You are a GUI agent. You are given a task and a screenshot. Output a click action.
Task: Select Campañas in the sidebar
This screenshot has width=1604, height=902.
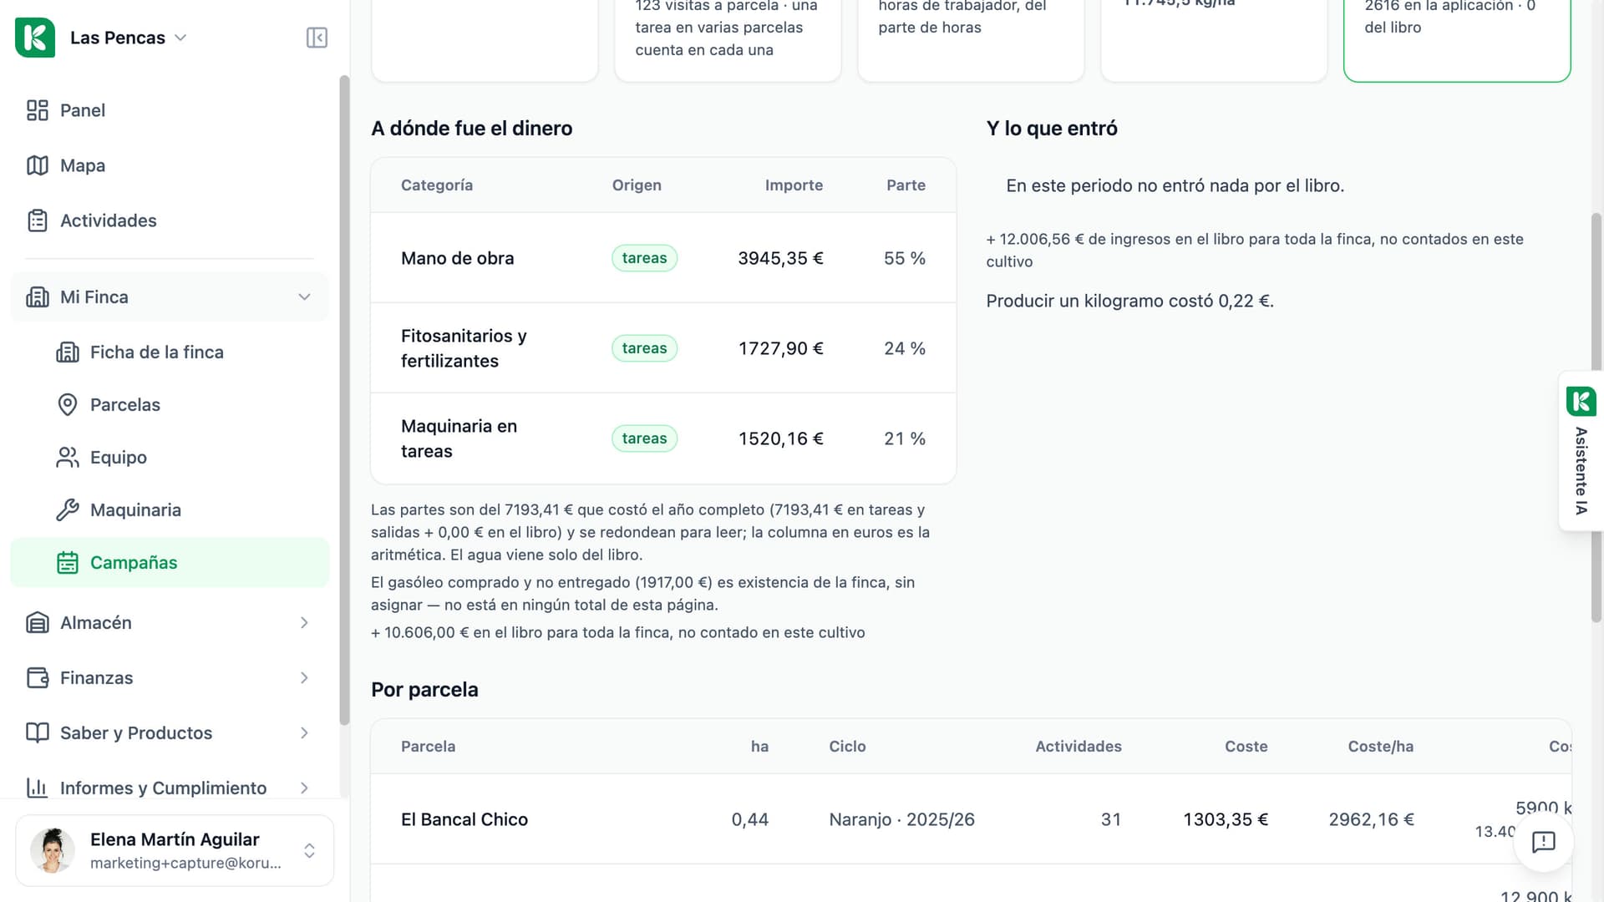pos(170,562)
